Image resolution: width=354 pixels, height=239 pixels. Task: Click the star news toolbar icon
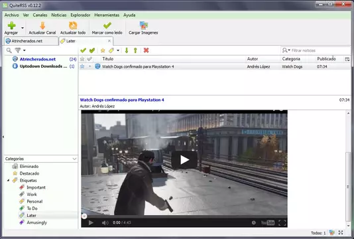pos(103,50)
